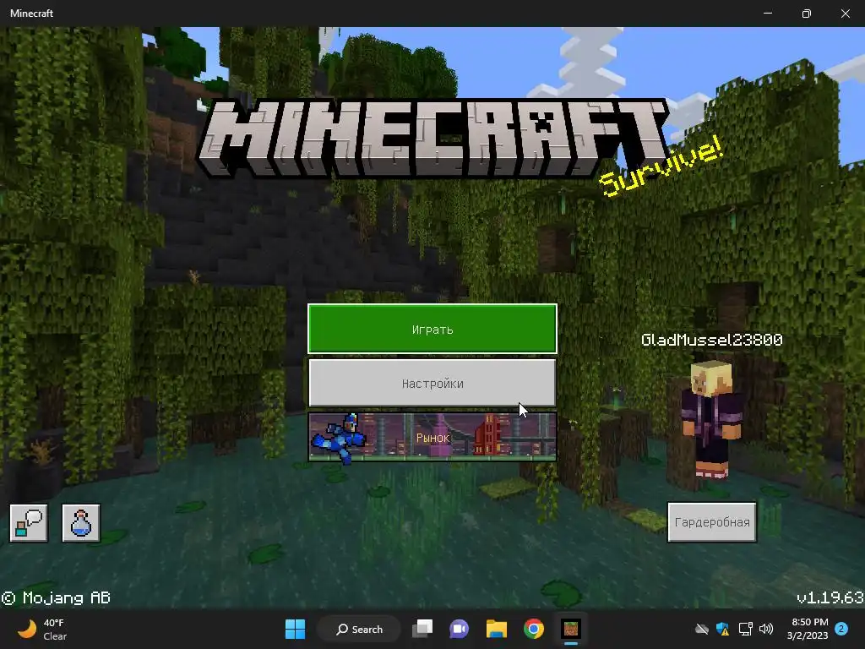Click the volume speaker tray icon

[765, 629]
